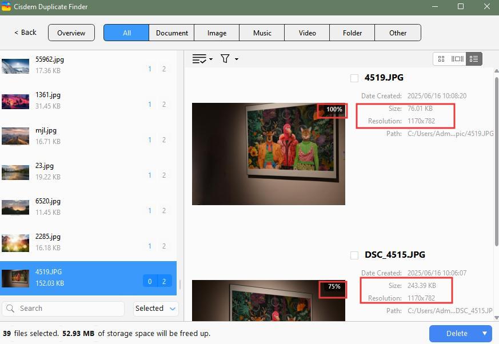This screenshot has height=344, width=499.
Task: Activate the list view layout
Action: click(x=474, y=58)
